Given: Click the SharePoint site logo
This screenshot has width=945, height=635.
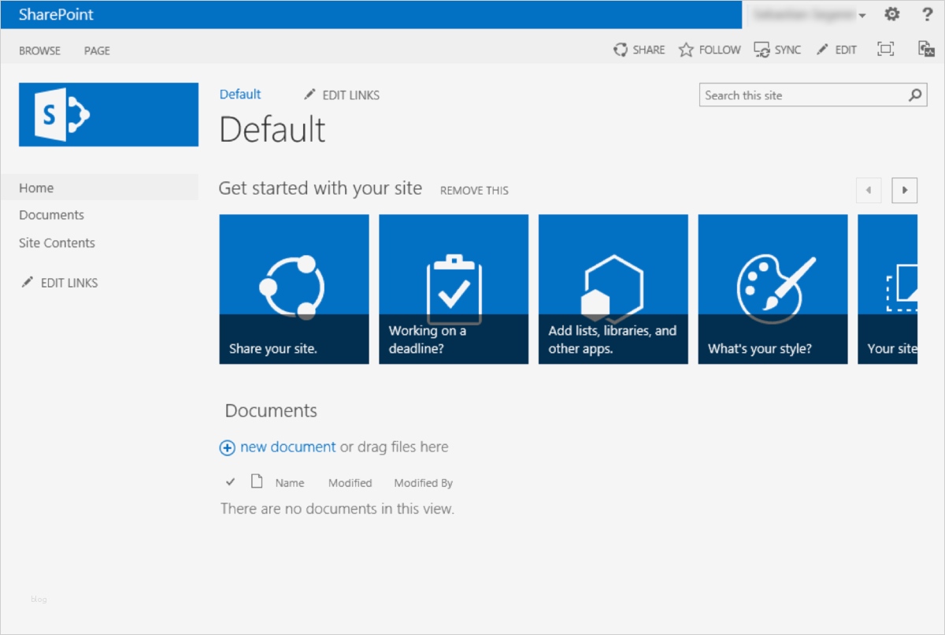Looking at the screenshot, I should [x=109, y=114].
